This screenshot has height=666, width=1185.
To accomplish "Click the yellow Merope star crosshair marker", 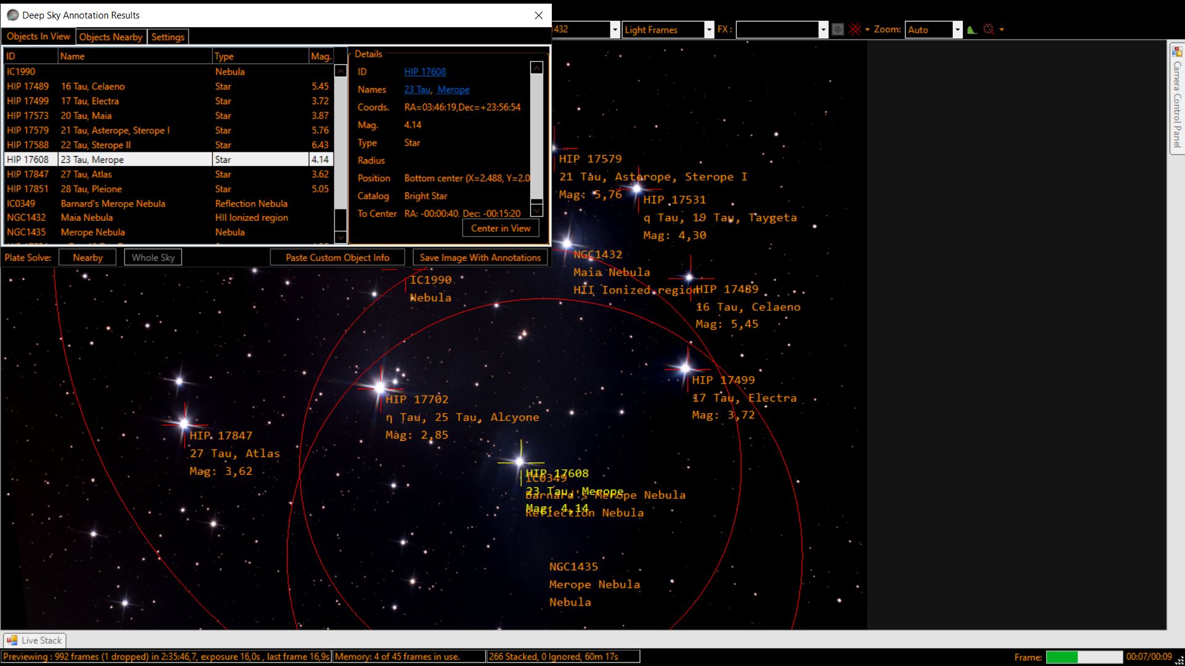I will (x=520, y=462).
